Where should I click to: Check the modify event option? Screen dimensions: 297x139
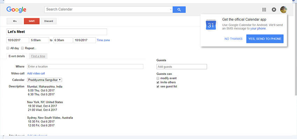pos(158,78)
